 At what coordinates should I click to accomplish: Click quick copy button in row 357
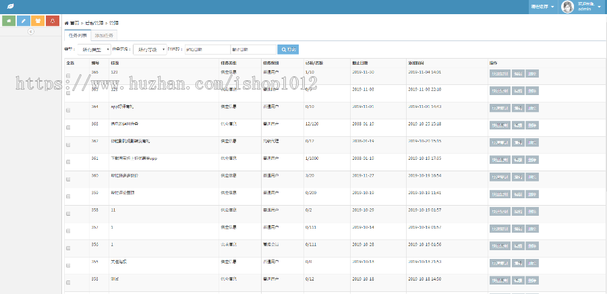coord(500,229)
